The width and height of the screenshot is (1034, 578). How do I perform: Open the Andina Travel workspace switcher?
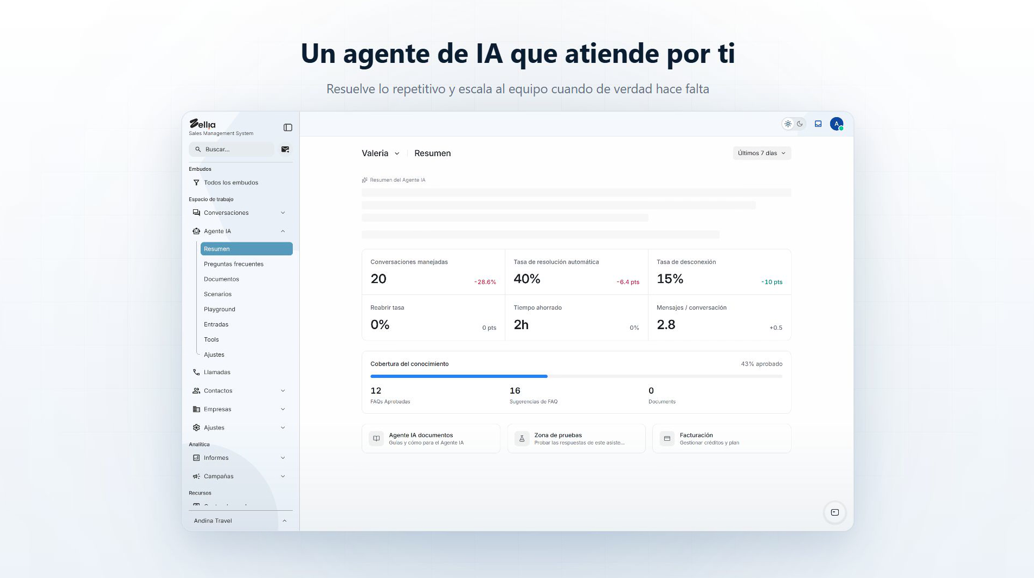tap(241, 521)
